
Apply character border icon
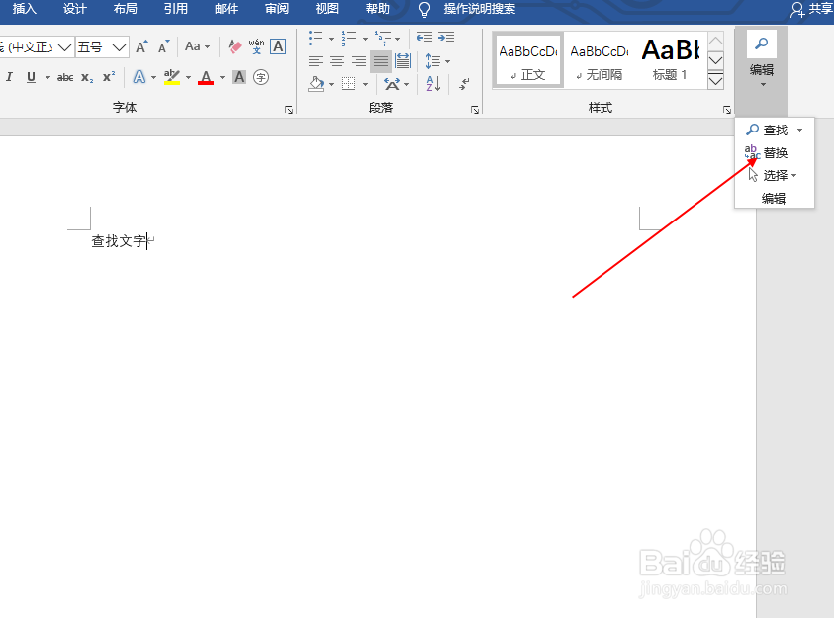point(278,46)
